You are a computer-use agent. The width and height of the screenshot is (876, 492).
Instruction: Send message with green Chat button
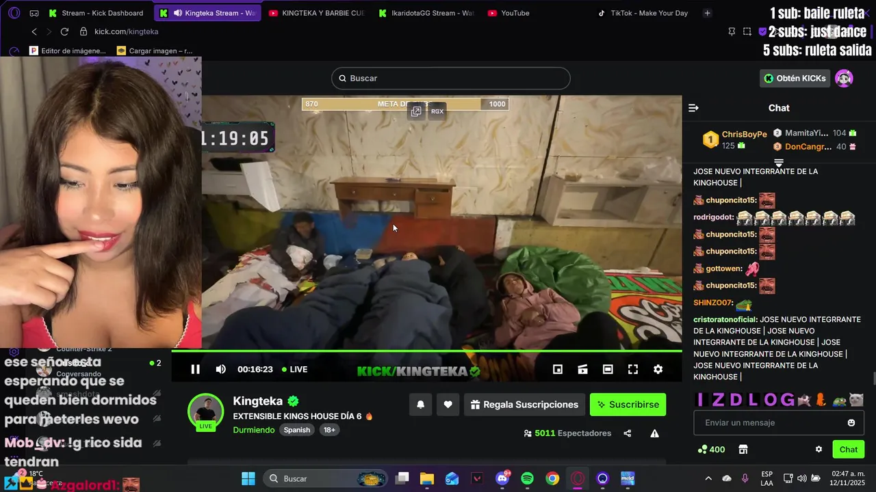[x=849, y=449]
